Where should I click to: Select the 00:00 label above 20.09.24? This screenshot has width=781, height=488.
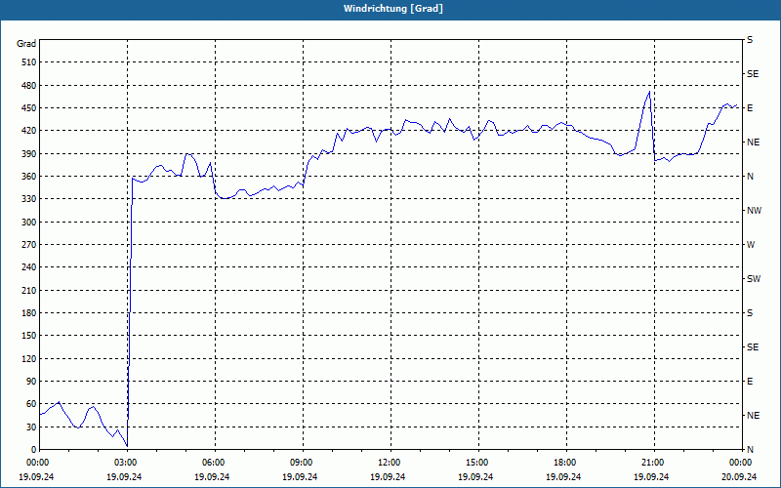(x=741, y=462)
